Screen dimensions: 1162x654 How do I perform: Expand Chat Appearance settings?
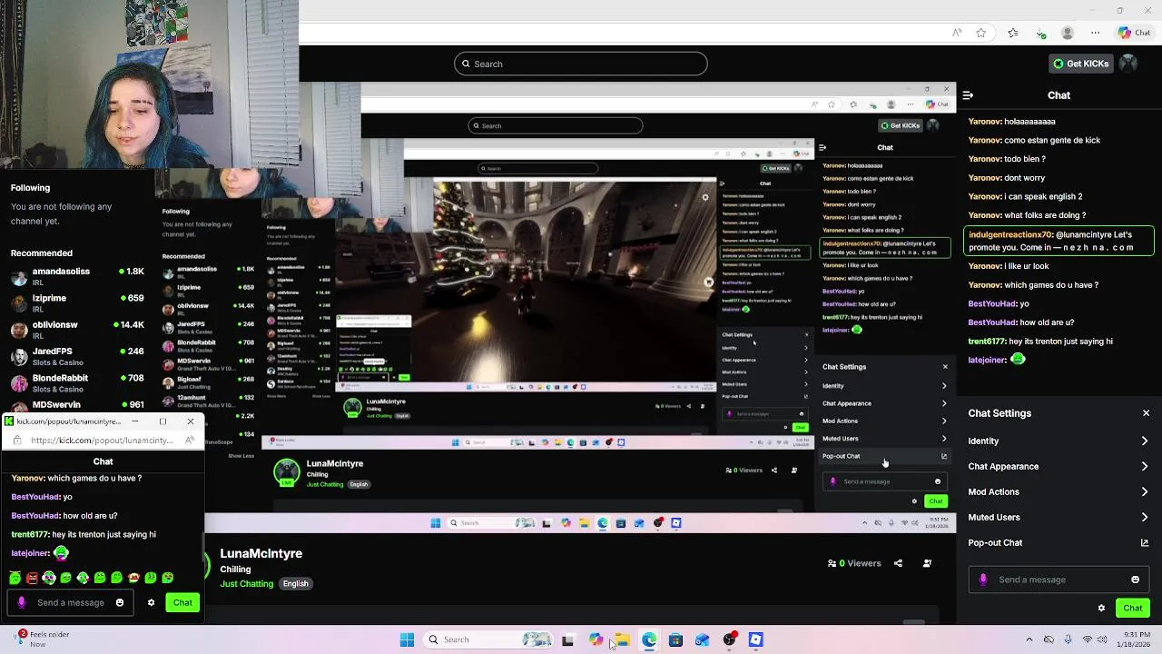pos(1059,466)
